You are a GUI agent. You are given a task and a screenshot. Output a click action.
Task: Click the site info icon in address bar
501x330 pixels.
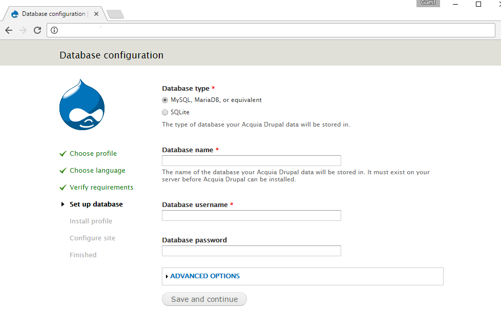pos(54,30)
